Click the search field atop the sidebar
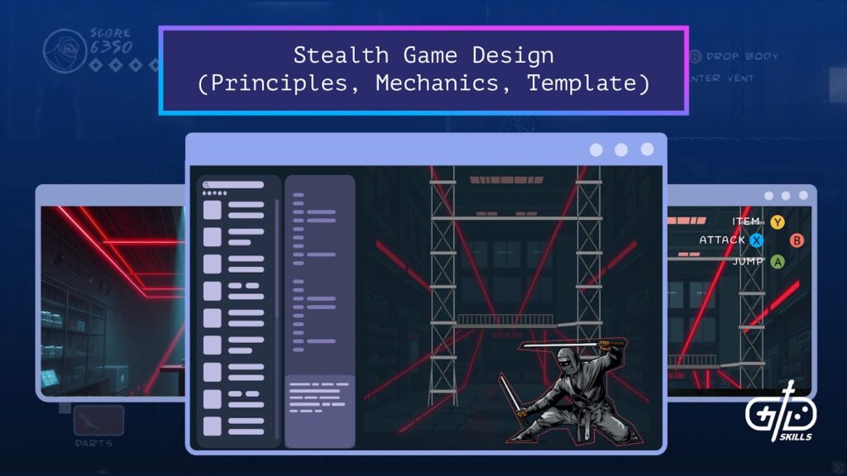The width and height of the screenshot is (847, 476). point(235,184)
